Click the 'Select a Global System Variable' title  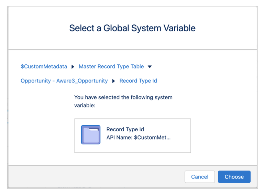[x=132, y=28]
